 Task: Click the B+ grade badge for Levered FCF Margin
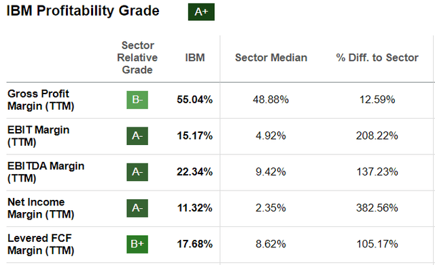coord(137,244)
